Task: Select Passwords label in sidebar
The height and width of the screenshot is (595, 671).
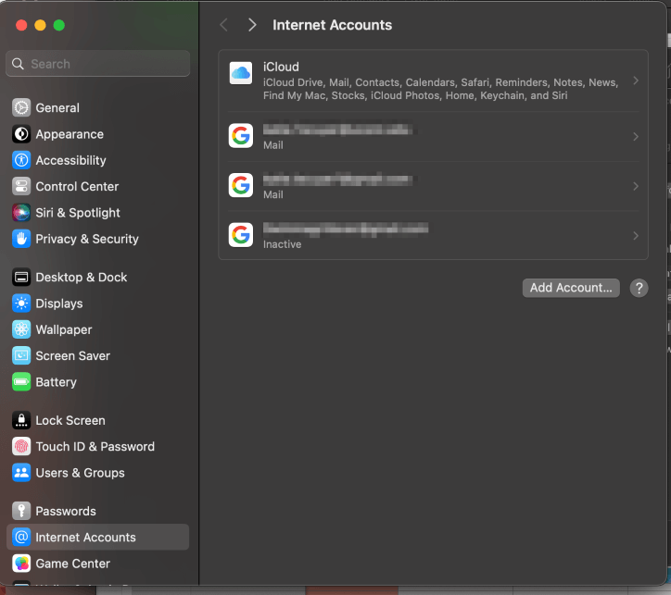Action: 66,511
